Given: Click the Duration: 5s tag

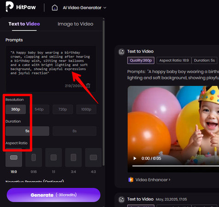Looking at the screenshot, I should point(204,60).
